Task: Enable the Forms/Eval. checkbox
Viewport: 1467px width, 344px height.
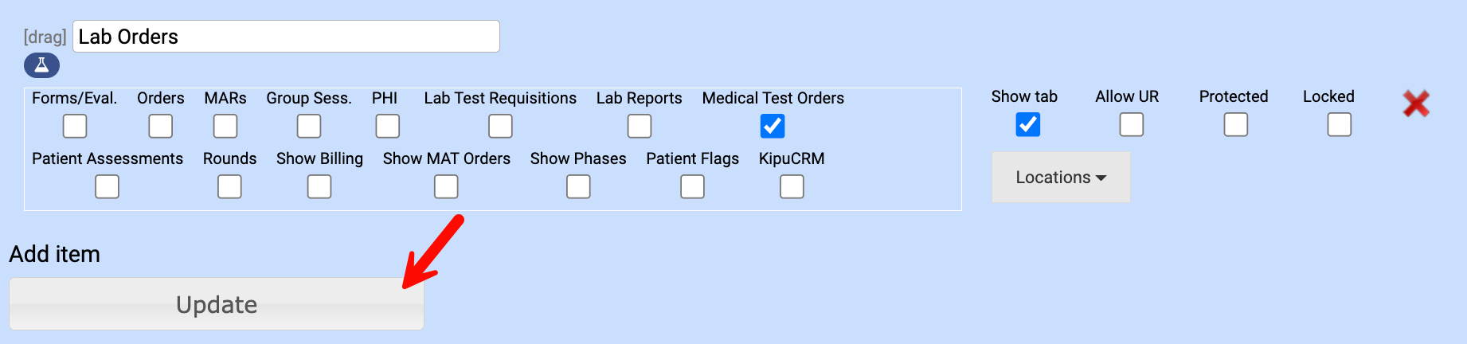Action: pyautogui.click(x=75, y=126)
